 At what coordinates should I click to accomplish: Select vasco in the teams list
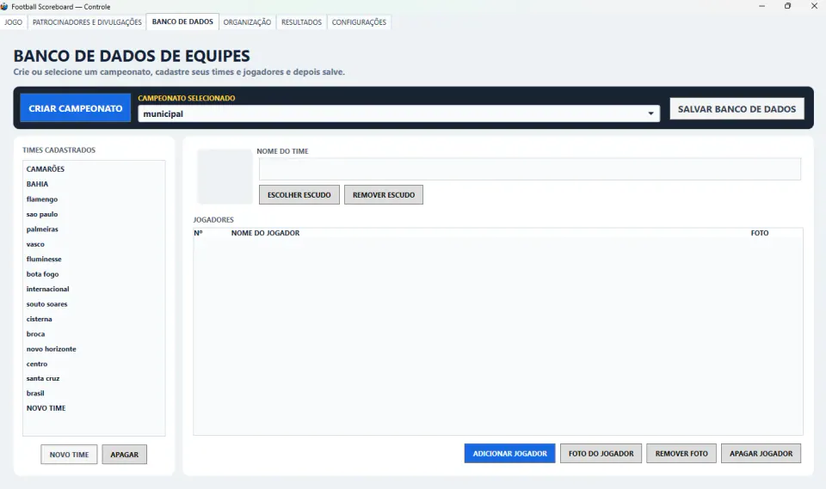tap(94, 244)
